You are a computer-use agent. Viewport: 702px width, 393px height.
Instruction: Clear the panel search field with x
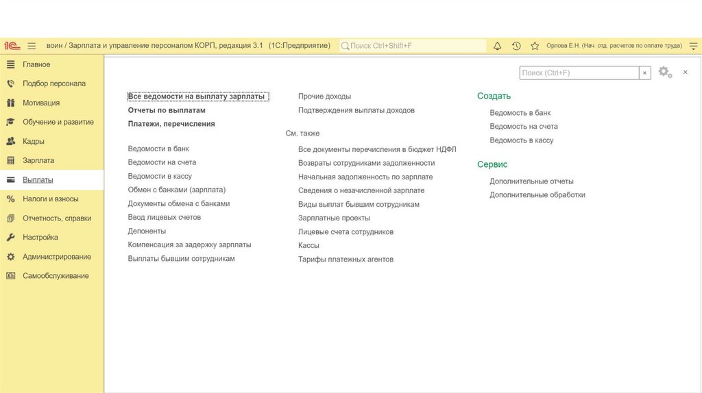point(644,73)
